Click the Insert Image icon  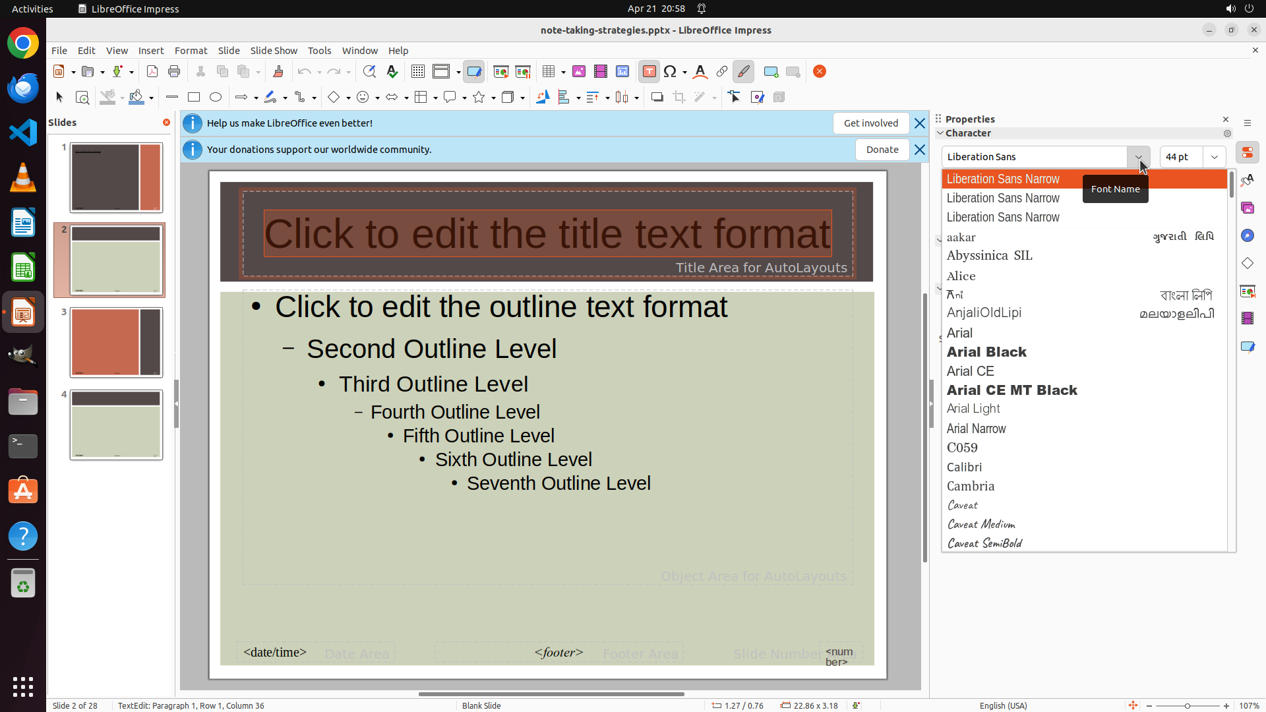point(579,72)
